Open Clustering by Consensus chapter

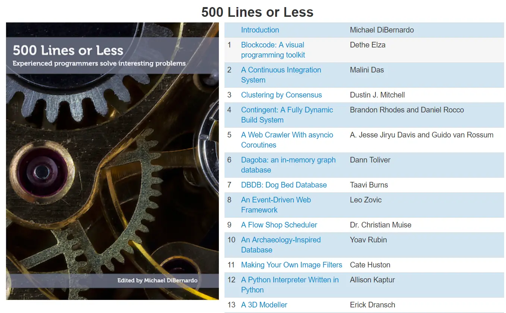[x=281, y=95]
